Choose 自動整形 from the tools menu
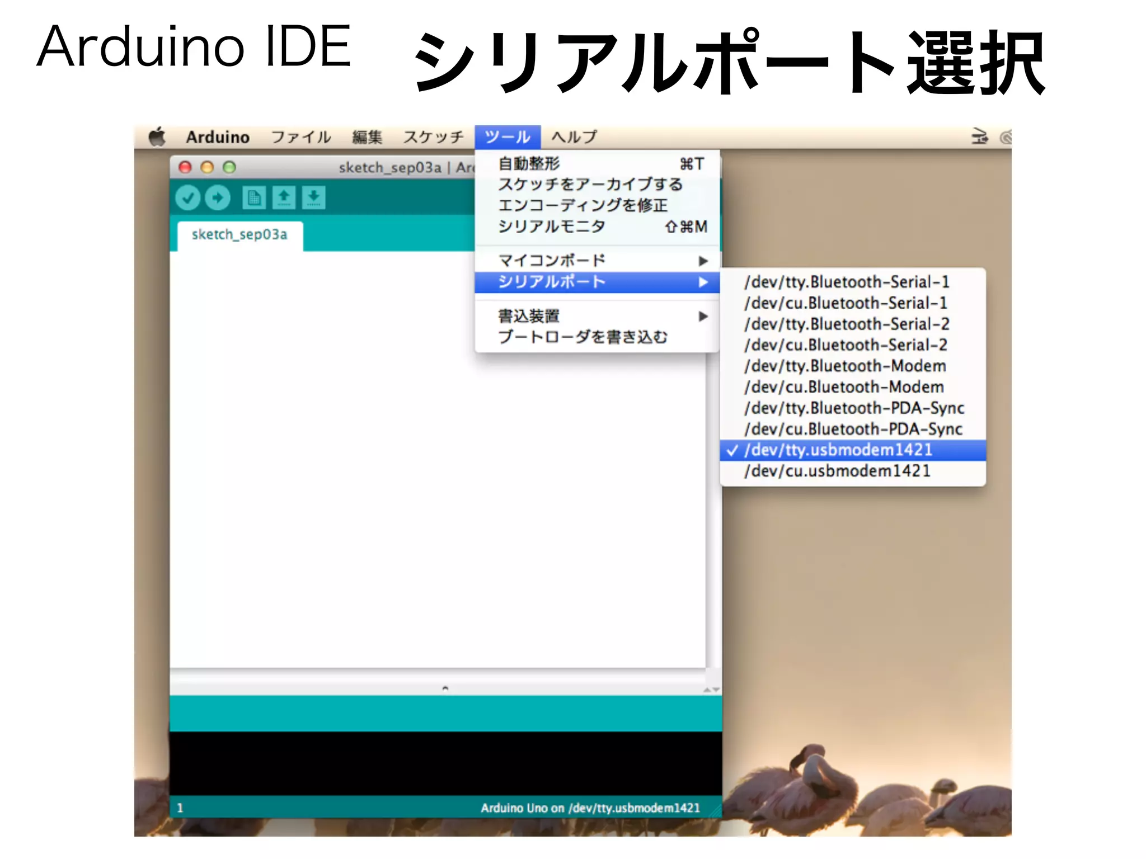 tap(598, 163)
